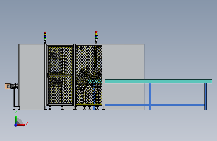
Task: Select the center aluminum profile post between doors
Action: (74, 75)
